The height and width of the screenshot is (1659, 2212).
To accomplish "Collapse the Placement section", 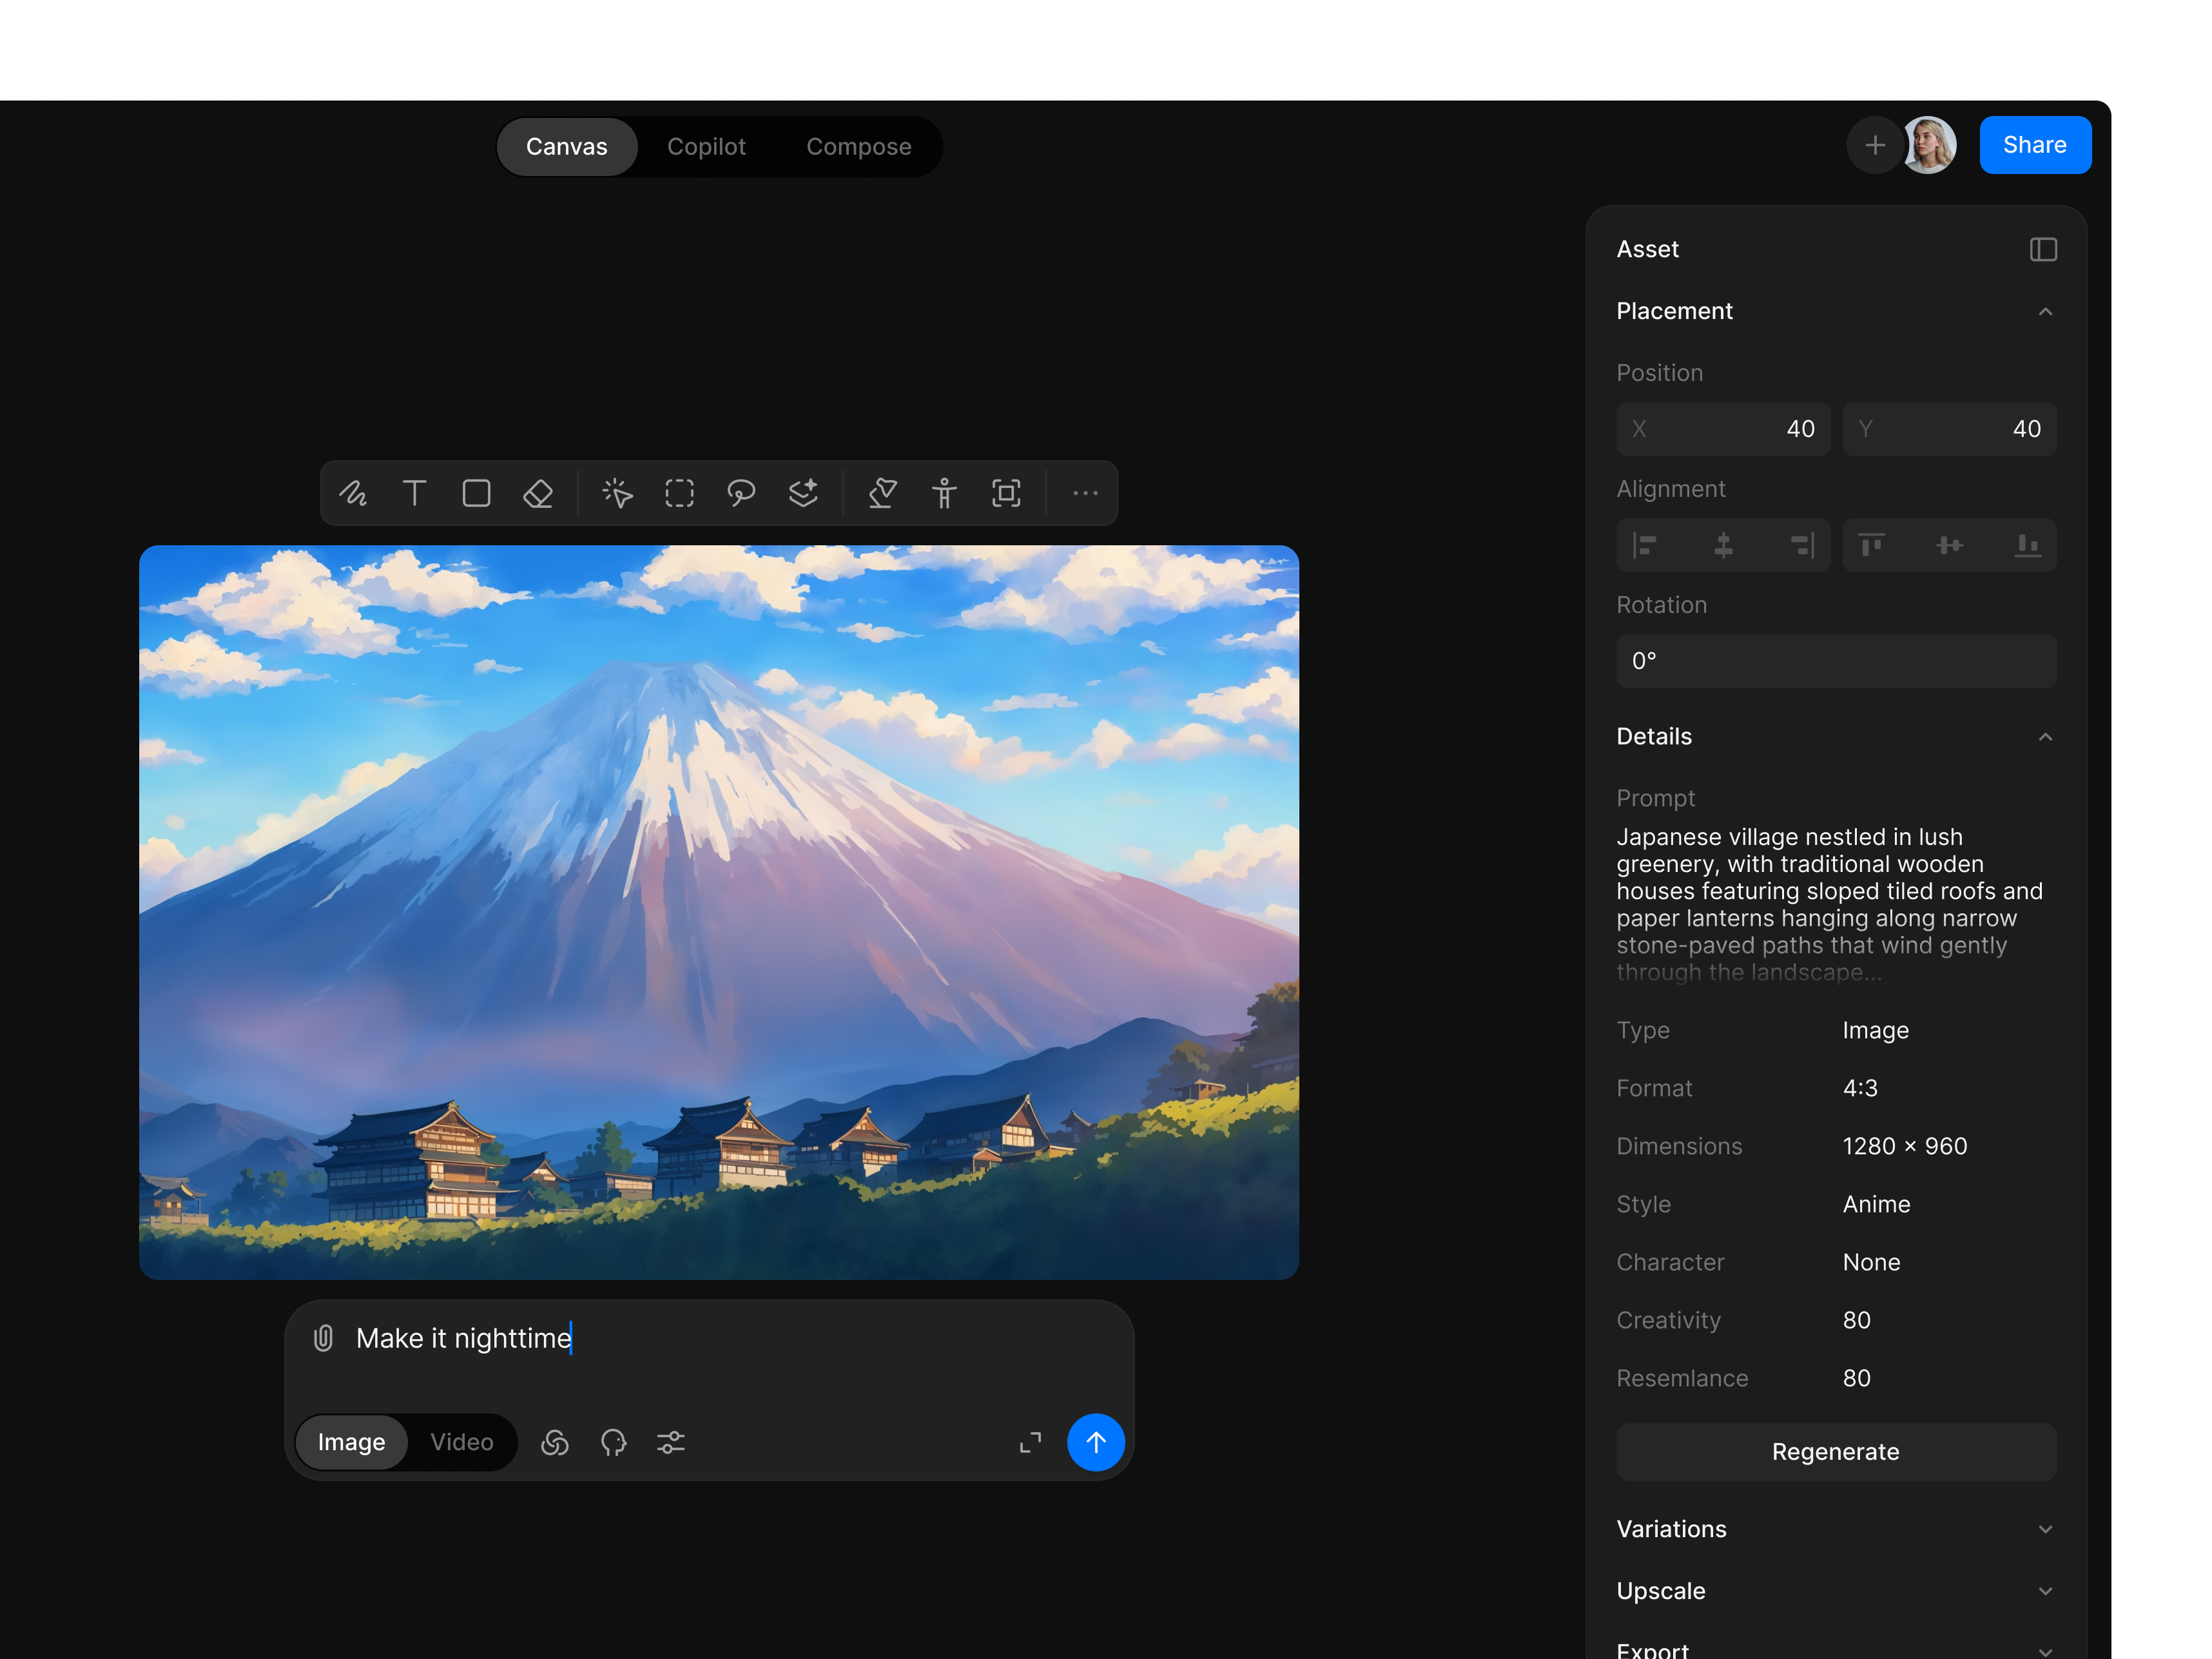I will [2046, 311].
